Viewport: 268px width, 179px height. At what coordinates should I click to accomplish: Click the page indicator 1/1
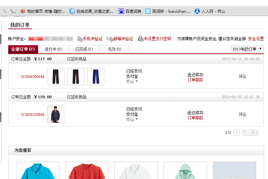point(228,133)
